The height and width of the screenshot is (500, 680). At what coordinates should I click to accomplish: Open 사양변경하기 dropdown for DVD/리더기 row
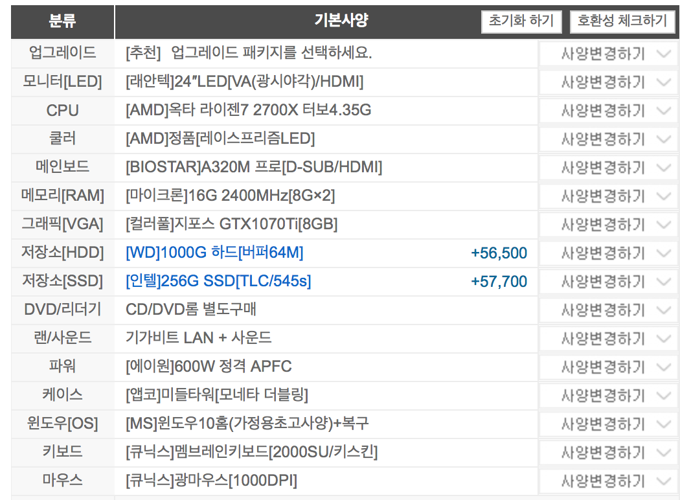click(x=607, y=310)
